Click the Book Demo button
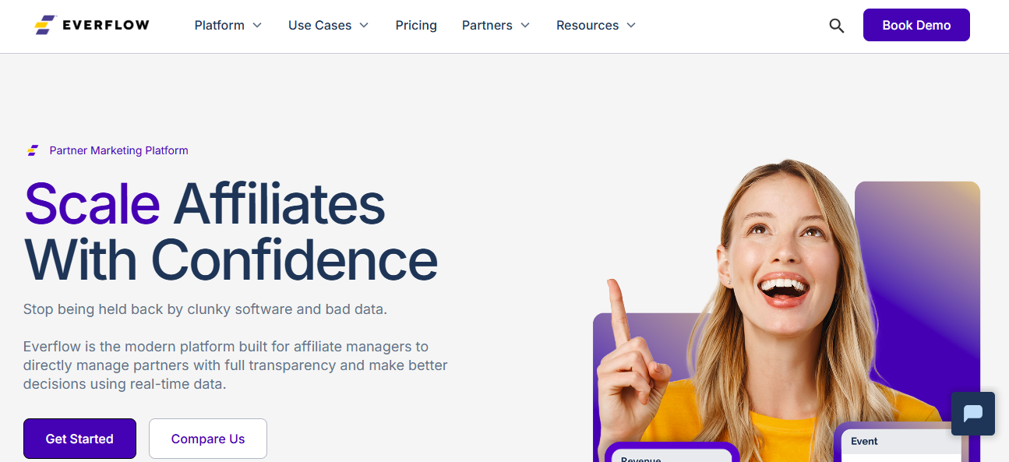This screenshot has height=462, width=1009. pyautogui.click(x=916, y=24)
